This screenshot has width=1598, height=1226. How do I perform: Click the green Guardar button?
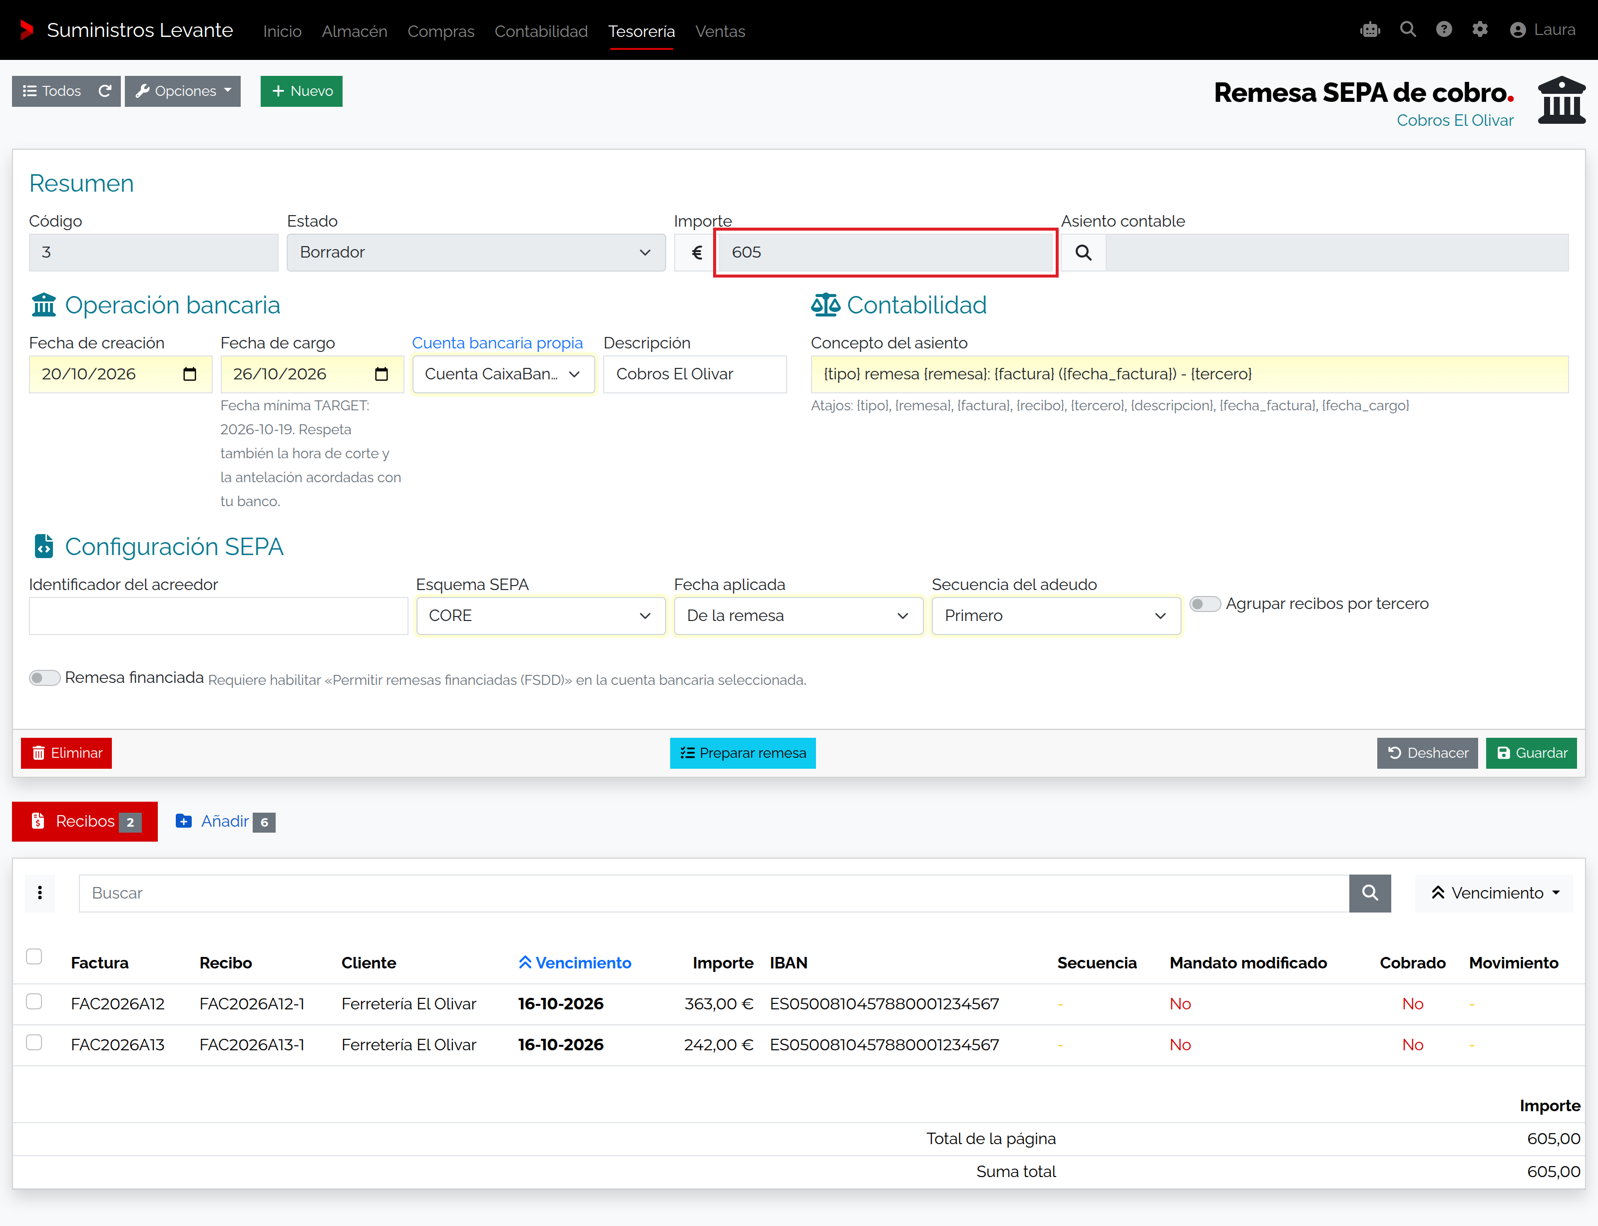coord(1531,753)
